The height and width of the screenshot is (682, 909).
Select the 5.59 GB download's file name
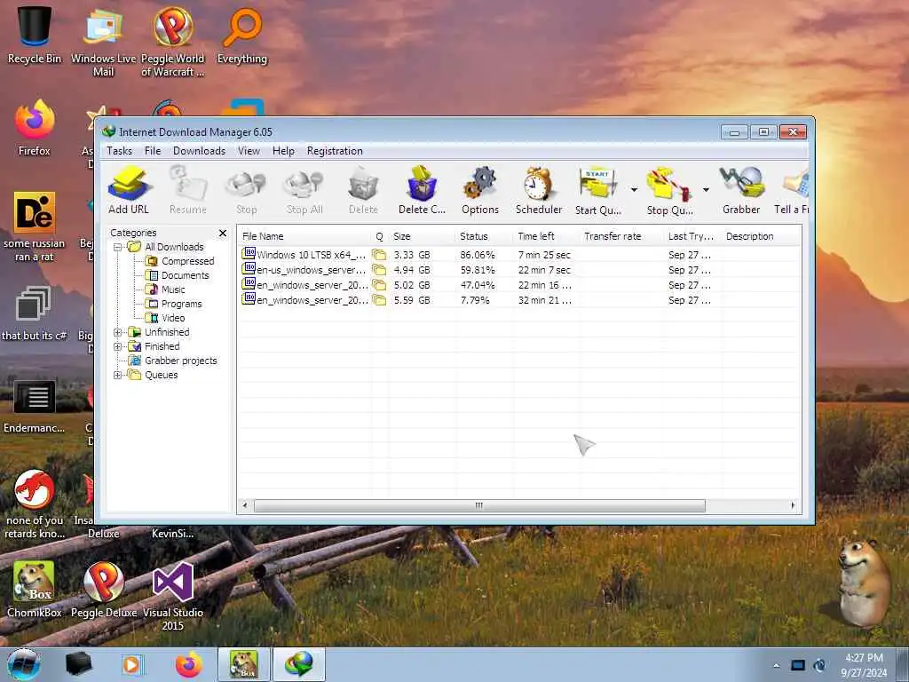coord(312,300)
